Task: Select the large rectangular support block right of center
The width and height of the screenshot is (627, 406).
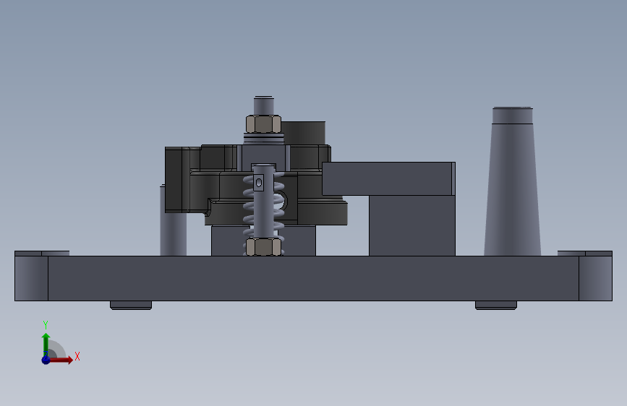Action: [x=412, y=225]
